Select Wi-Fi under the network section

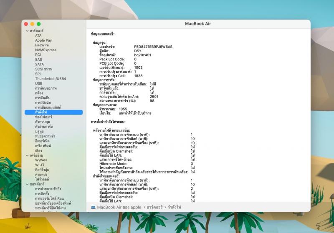click(40, 165)
